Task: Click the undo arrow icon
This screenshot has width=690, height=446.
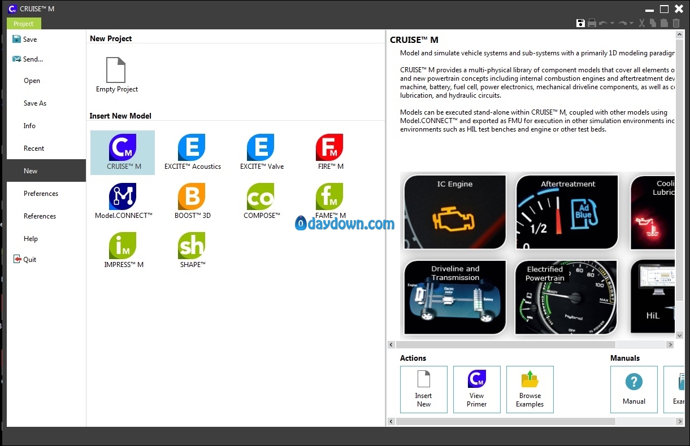Action: coord(603,23)
